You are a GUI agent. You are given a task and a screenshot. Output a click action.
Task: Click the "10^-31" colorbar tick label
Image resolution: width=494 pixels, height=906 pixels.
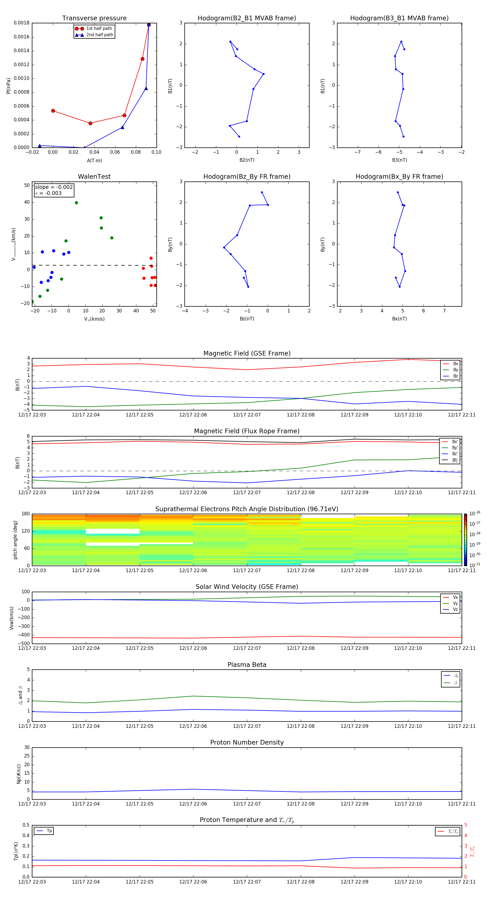click(x=475, y=565)
